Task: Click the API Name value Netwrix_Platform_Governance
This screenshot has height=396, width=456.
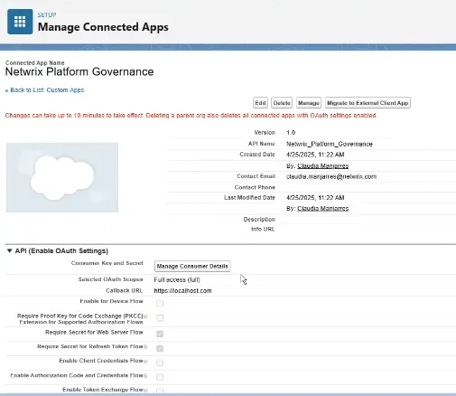Action: pos(330,144)
